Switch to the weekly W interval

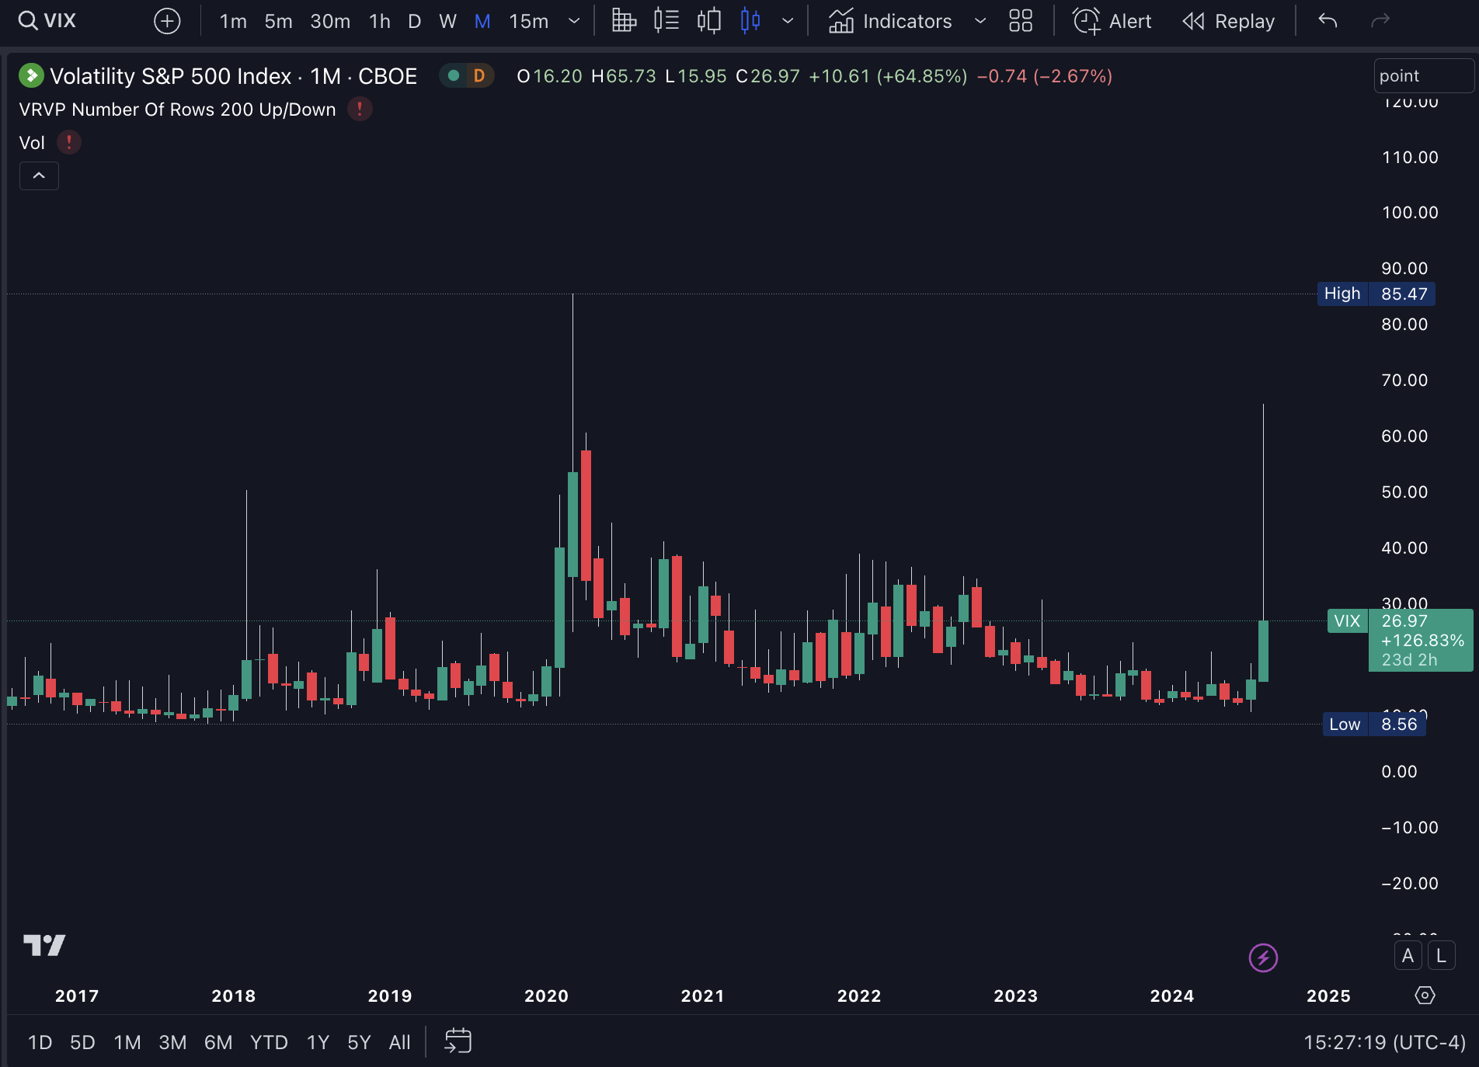click(447, 21)
